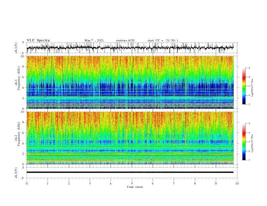Click the ch.2 color scale bar
This screenshot has width=267, height=206.
click(x=244, y=142)
